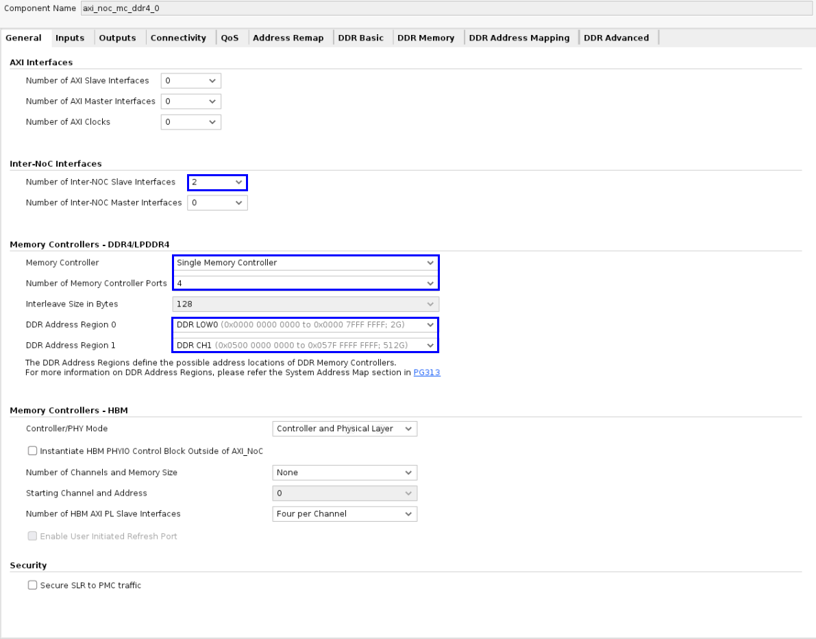The height and width of the screenshot is (639, 816).
Task: Open Number of AXI Clocks dropdown
Action: pyautogui.click(x=190, y=122)
